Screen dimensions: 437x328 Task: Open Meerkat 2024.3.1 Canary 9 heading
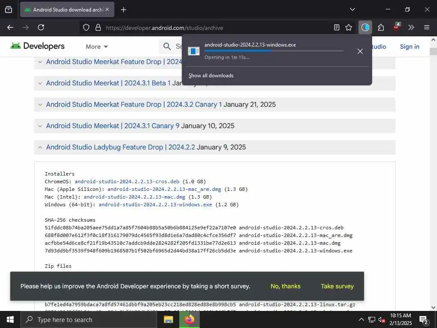[x=113, y=126]
